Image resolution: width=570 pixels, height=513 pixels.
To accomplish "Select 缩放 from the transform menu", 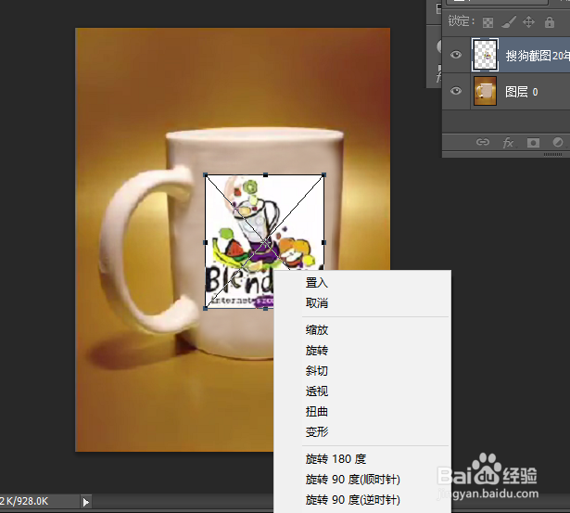I will coord(317,330).
